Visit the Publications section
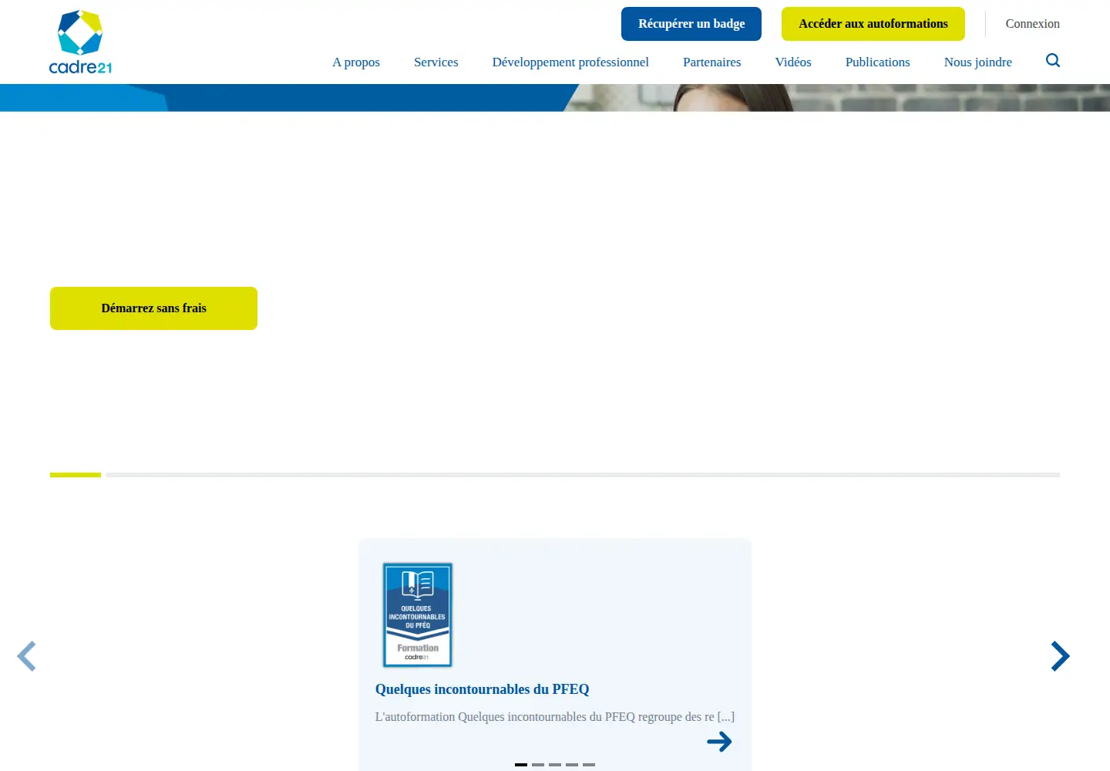This screenshot has height=771, width=1110. click(878, 62)
